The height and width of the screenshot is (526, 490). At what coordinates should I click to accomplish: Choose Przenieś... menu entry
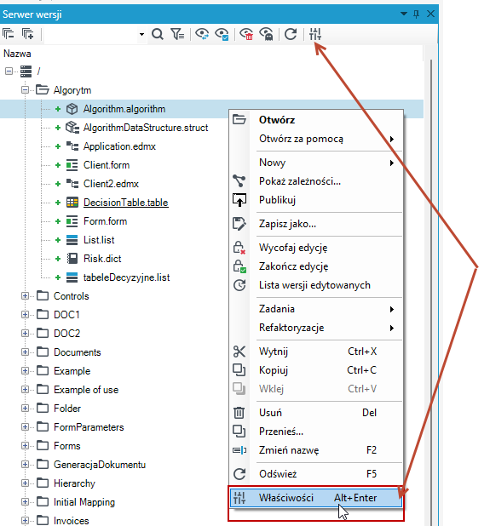click(315, 432)
